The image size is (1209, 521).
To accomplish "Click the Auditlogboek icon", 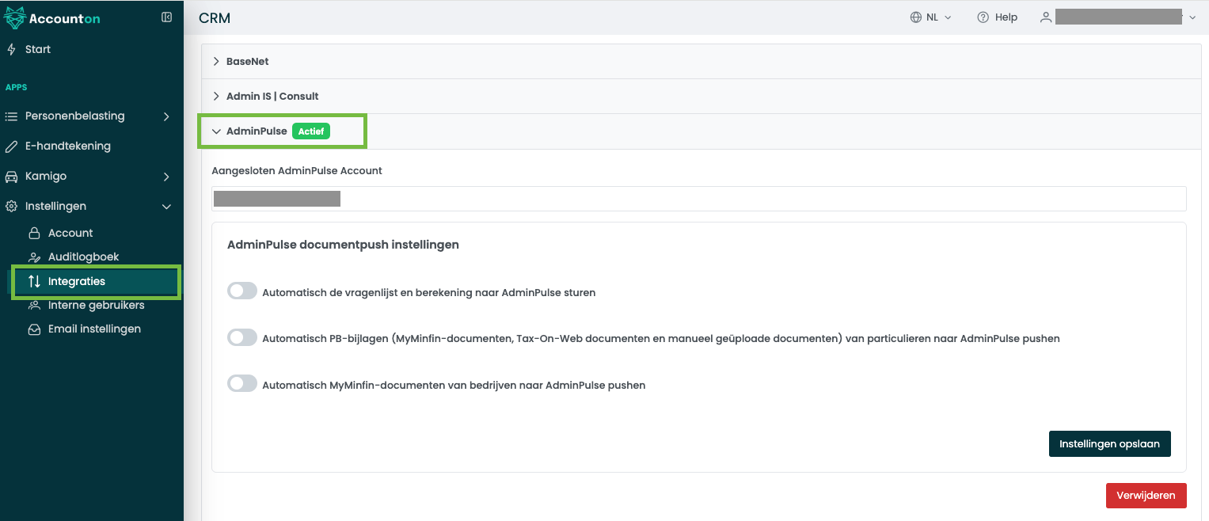I will click(x=34, y=257).
